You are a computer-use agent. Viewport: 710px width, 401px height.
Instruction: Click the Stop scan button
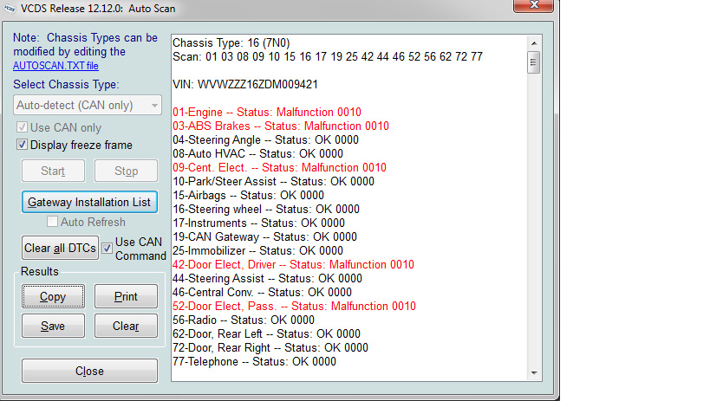126,171
